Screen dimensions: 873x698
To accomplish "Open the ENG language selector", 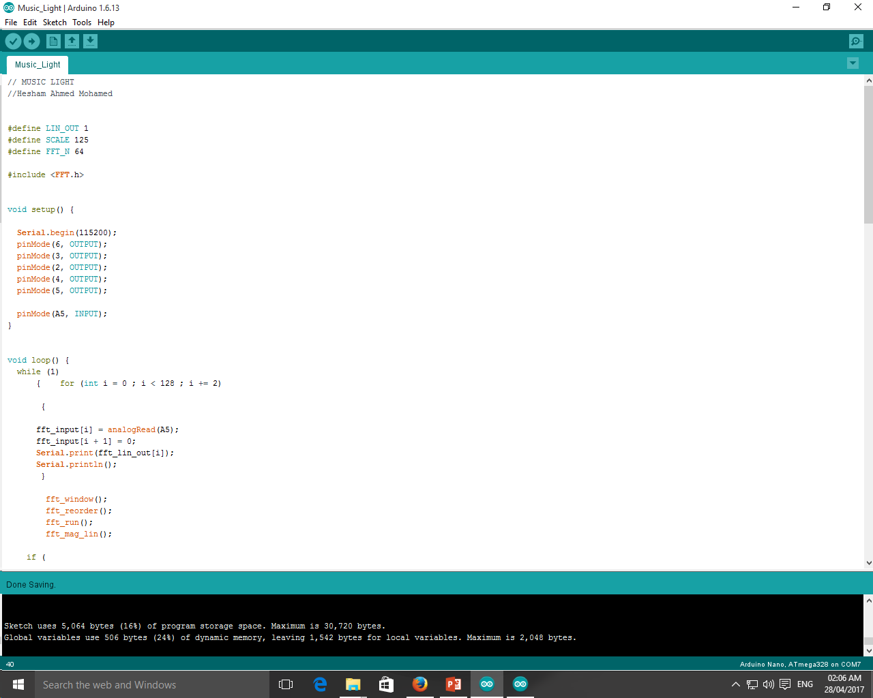I will 805,684.
